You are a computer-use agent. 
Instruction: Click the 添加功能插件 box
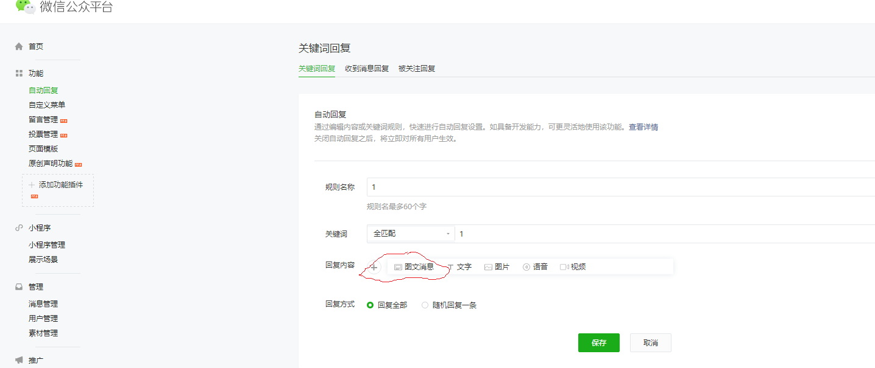pyautogui.click(x=58, y=190)
